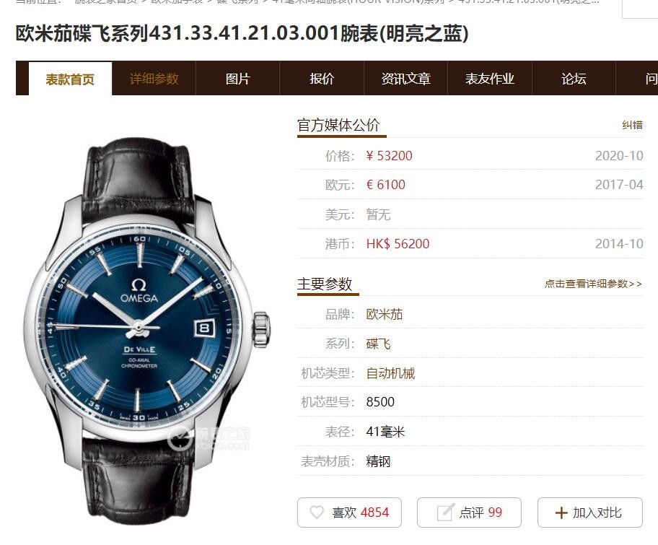Click the 自动机械 movement type link

pyautogui.click(x=390, y=373)
